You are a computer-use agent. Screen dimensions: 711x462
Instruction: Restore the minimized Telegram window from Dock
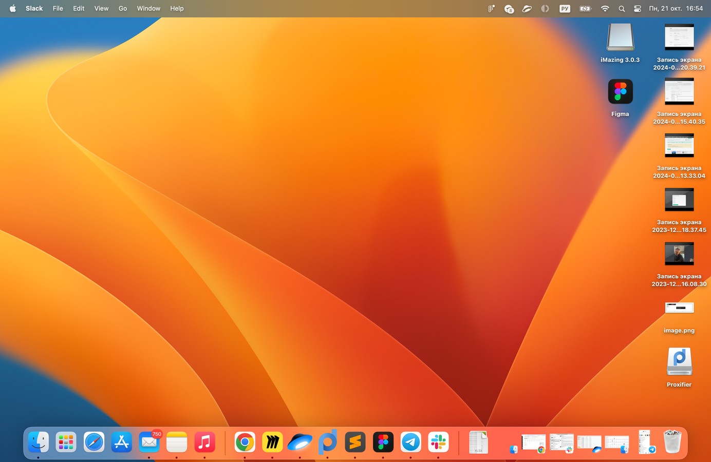(646, 442)
